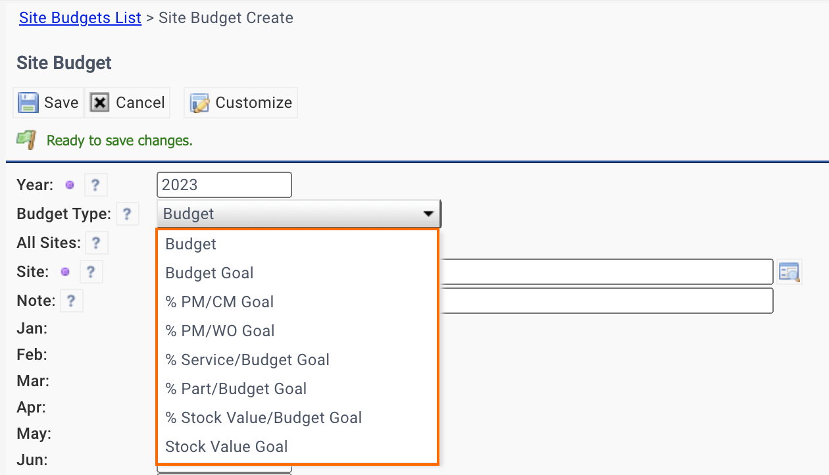
Task: Collapse the Budget Type dropdown arrow
Action: 428,214
